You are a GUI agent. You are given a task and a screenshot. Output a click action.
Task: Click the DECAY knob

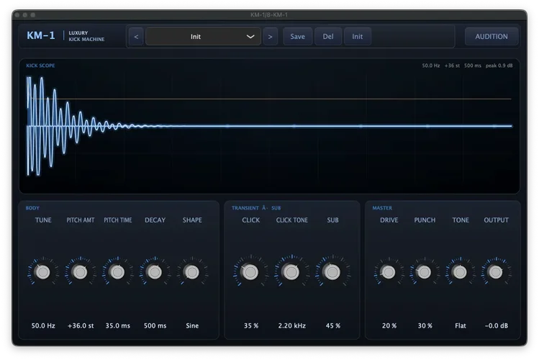pos(154,272)
